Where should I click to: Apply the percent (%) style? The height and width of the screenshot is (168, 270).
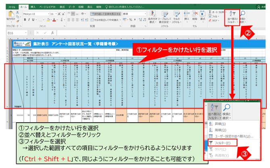pos(131,20)
